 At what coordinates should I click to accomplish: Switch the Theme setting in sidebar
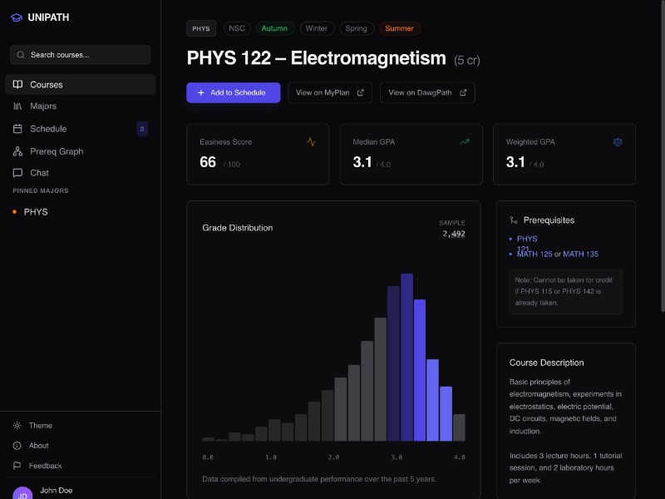pos(40,426)
